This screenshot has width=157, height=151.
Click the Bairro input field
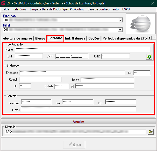(x=108, y=80)
